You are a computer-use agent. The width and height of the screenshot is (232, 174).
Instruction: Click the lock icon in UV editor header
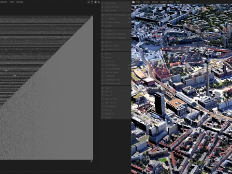tap(92, 2)
